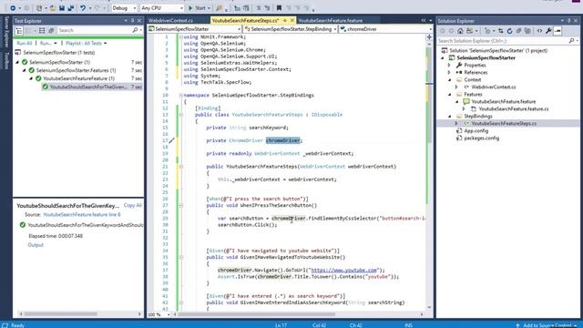Viewport: 583px width, 328px height.
Task: Open source link YoutubeSearchFeature.feature line 8
Action: [82, 215]
